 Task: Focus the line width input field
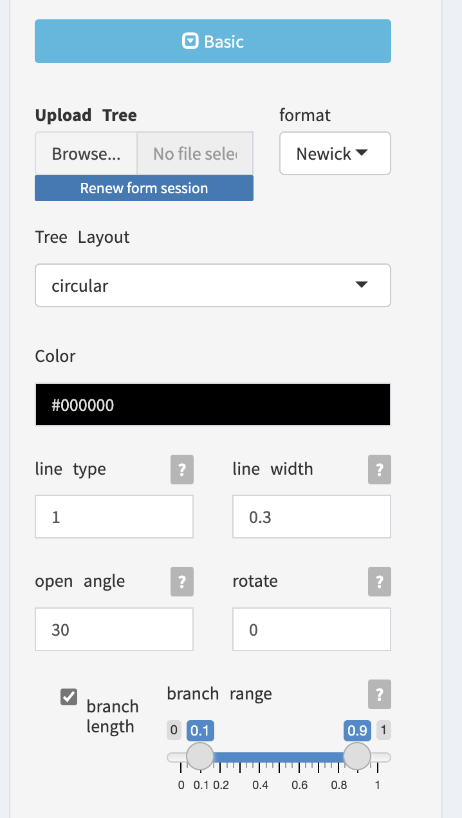(311, 517)
